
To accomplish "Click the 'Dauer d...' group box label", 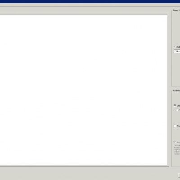I will point(176,10).
